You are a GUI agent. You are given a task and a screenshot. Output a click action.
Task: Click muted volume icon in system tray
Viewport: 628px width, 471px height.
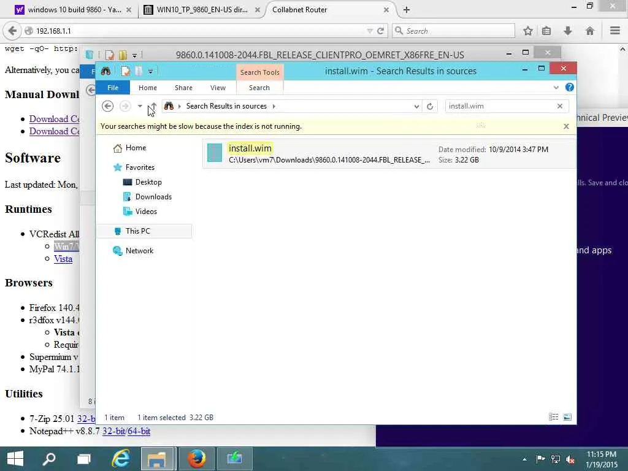pyautogui.click(x=570, y=459)
